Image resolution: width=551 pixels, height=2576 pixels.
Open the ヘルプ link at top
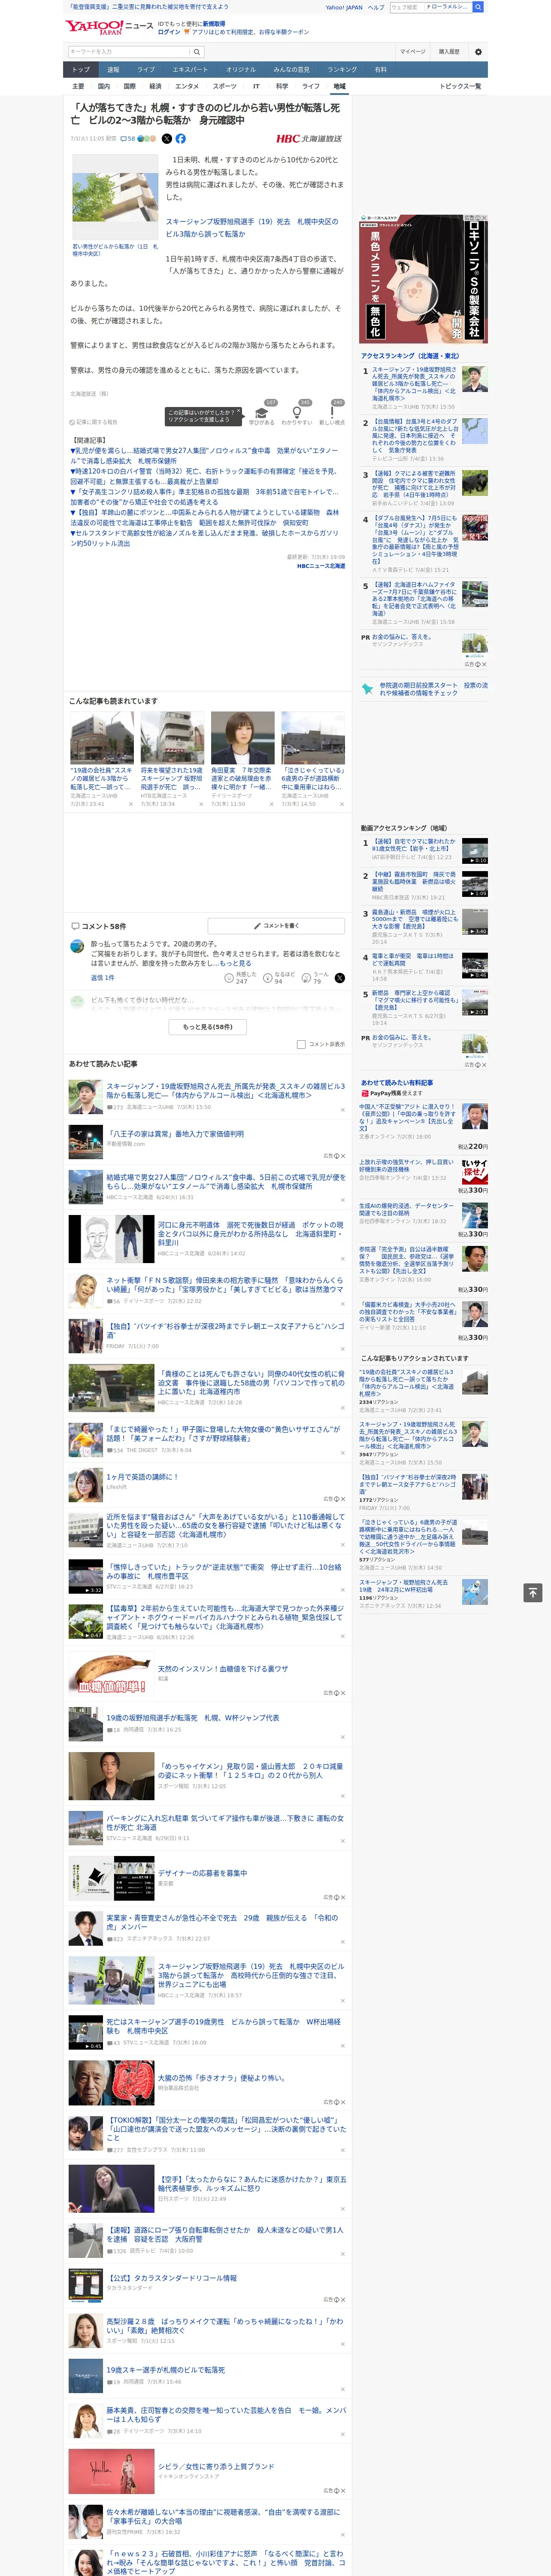click(376, 7)
